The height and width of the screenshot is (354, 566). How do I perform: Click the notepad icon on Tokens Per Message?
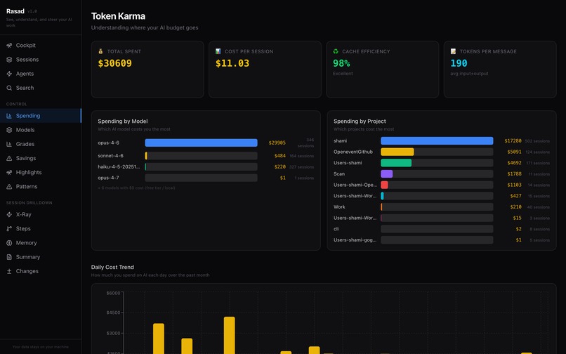453,51
